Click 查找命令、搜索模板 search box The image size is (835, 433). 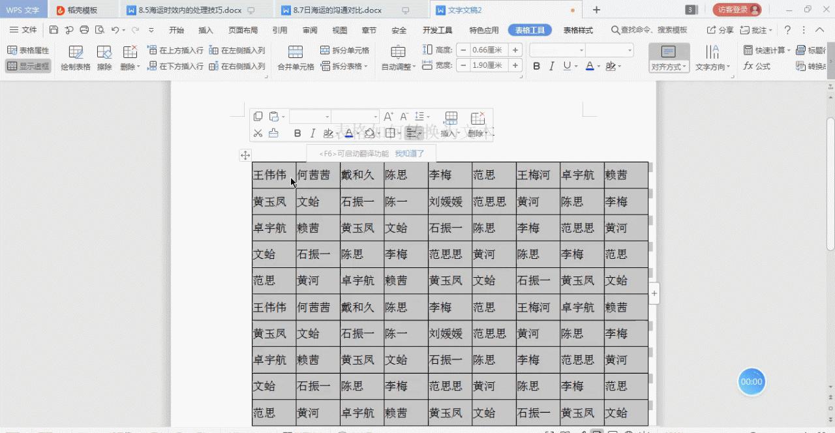pyautogui.click(x=649, y=30)
